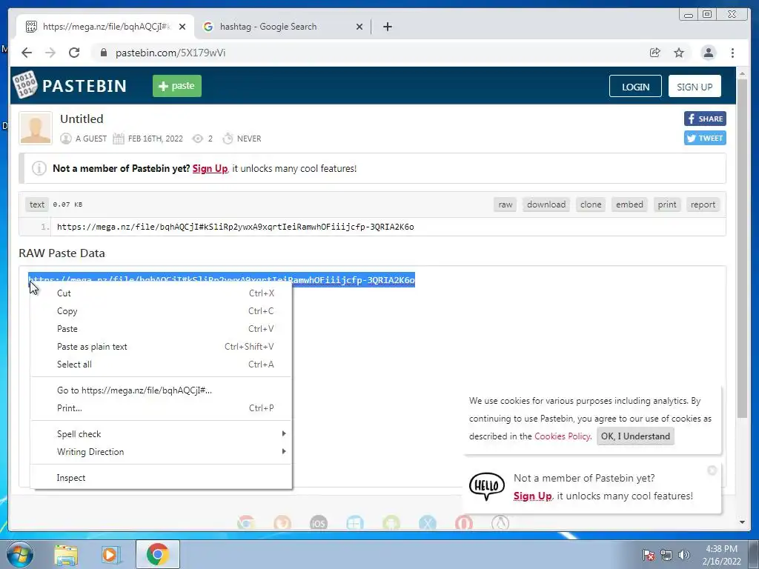Click the download button

tap(546, 204)
